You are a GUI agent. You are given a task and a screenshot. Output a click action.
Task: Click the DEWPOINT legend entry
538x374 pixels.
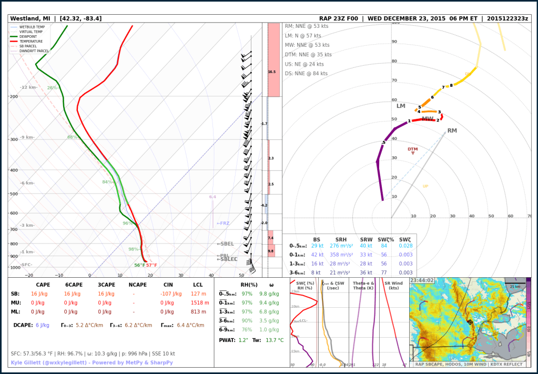tap(29, 36)
